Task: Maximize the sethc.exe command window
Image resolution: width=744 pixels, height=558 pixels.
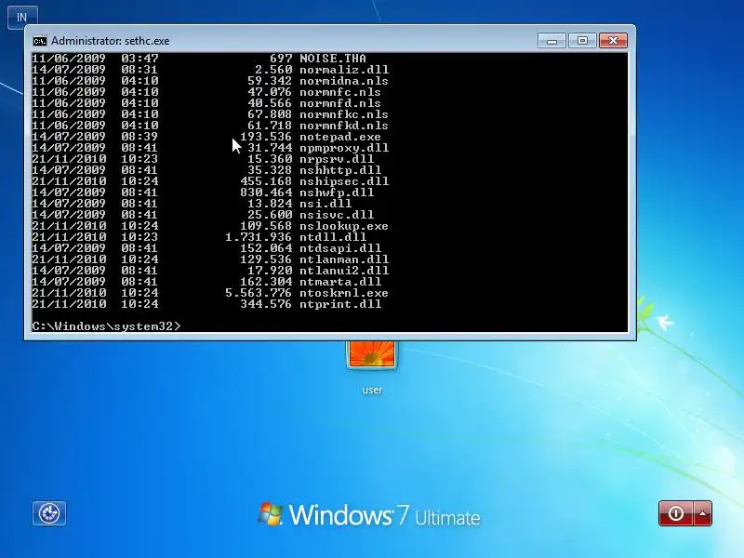Action: (x=582, y=41)
